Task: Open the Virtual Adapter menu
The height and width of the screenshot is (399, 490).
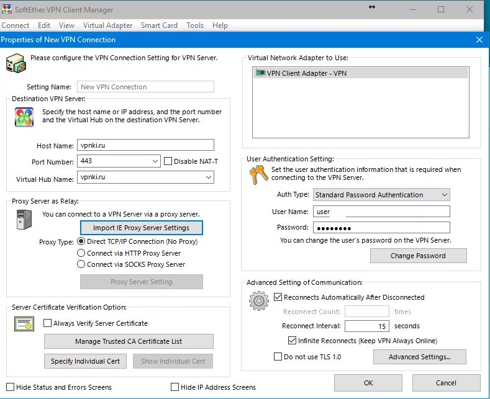Action: (x=108, y=25)
